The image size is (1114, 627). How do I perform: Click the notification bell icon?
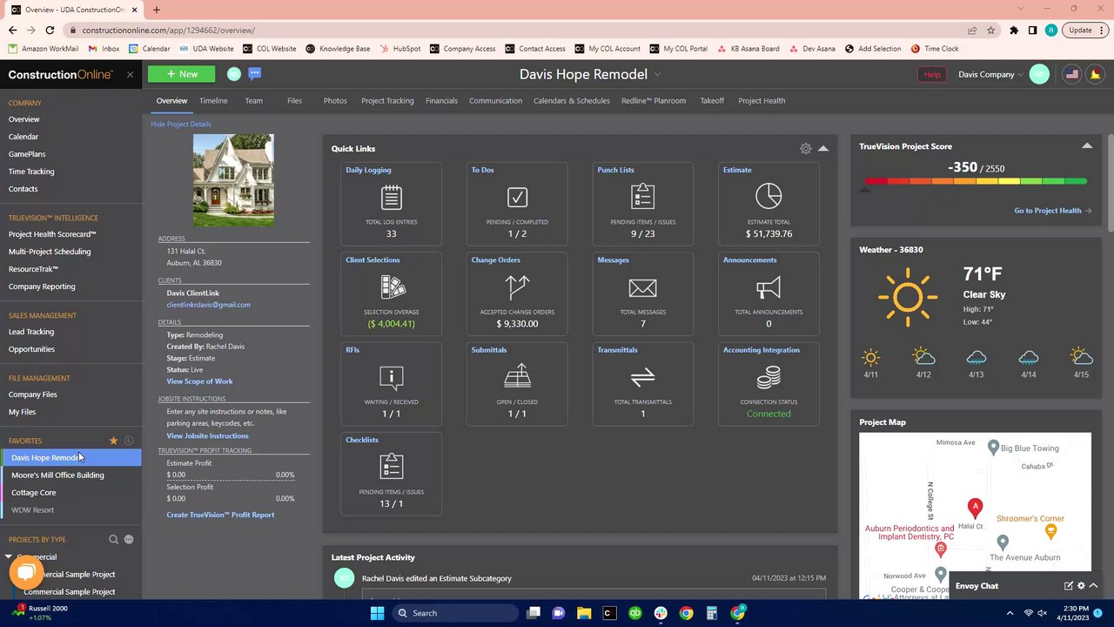click(x=1096, y=75)
